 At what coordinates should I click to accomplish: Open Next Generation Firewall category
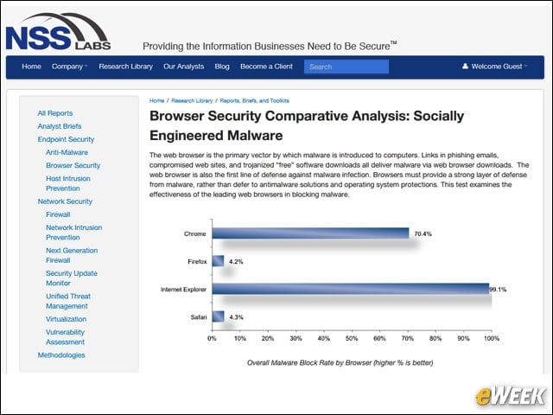(72, 256)
